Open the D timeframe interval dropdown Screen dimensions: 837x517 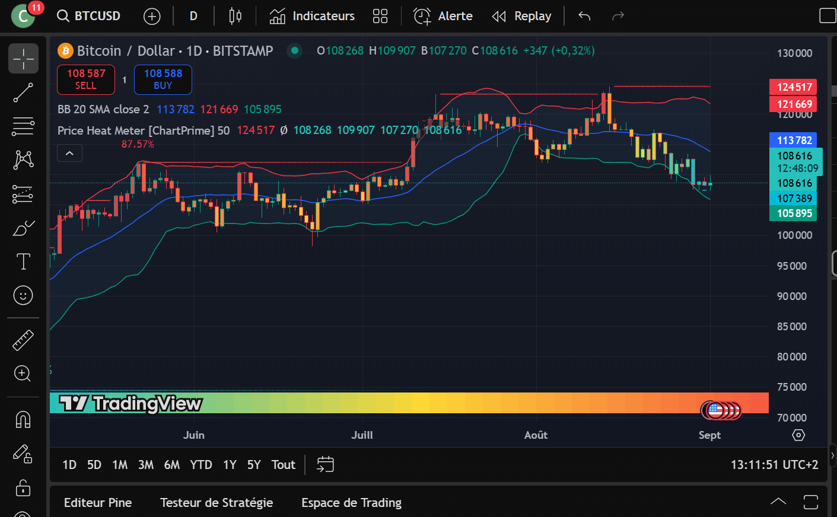coord(193,16)
